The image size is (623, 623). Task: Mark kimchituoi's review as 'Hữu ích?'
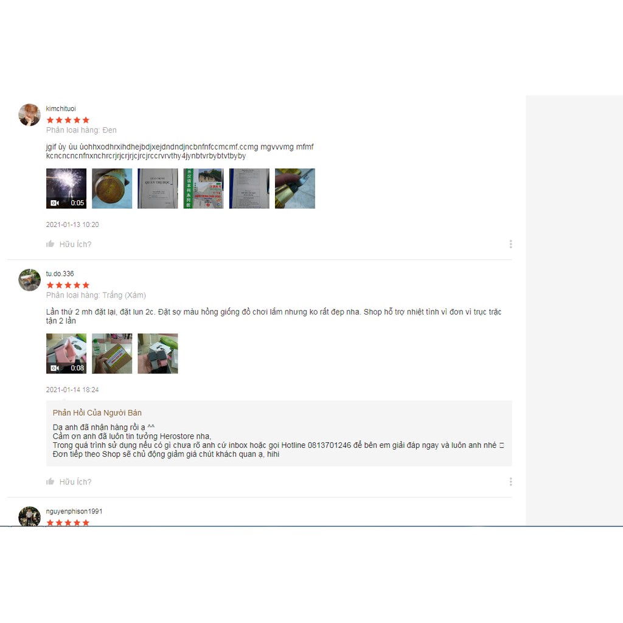pos(69,244)
